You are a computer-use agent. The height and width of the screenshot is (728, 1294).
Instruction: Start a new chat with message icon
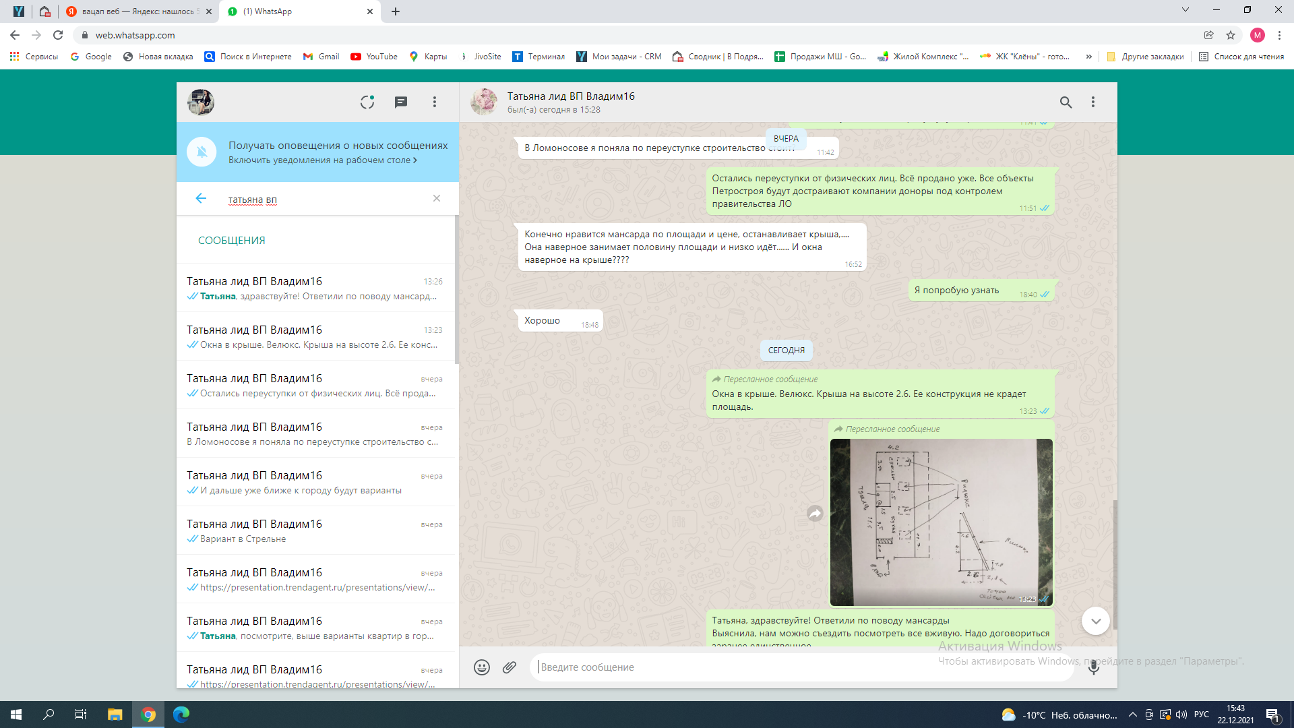[x=401, y=102]
